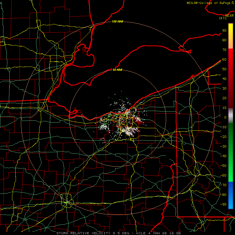
Task: Click the NEXR label
Action: point(229,16)
